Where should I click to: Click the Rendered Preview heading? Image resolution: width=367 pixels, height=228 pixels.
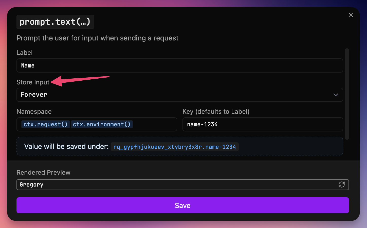(x=43, y=172)
